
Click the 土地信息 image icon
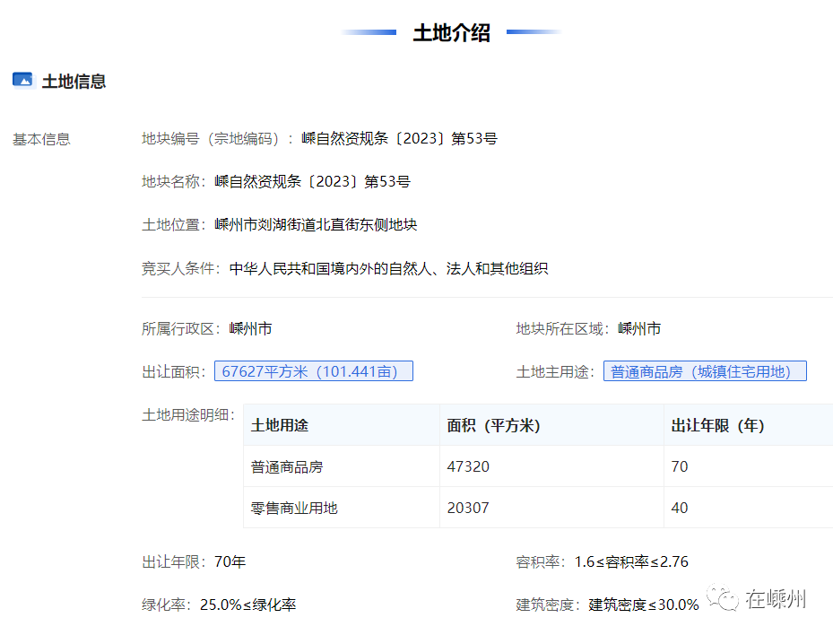click(23, 80)
